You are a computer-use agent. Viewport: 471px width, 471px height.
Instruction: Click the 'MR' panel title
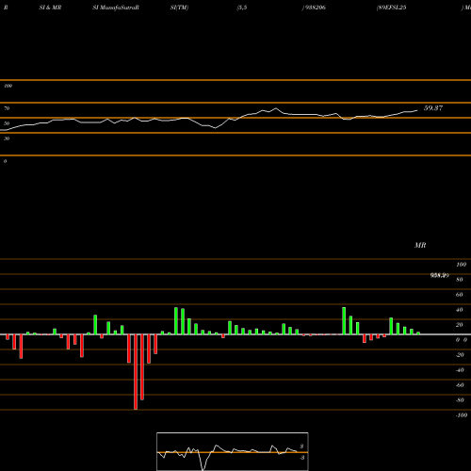[420, 245]
